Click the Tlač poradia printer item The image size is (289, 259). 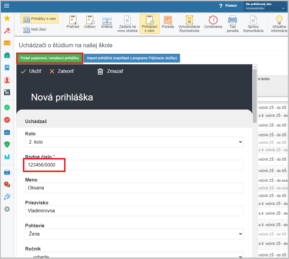point(233,24)
